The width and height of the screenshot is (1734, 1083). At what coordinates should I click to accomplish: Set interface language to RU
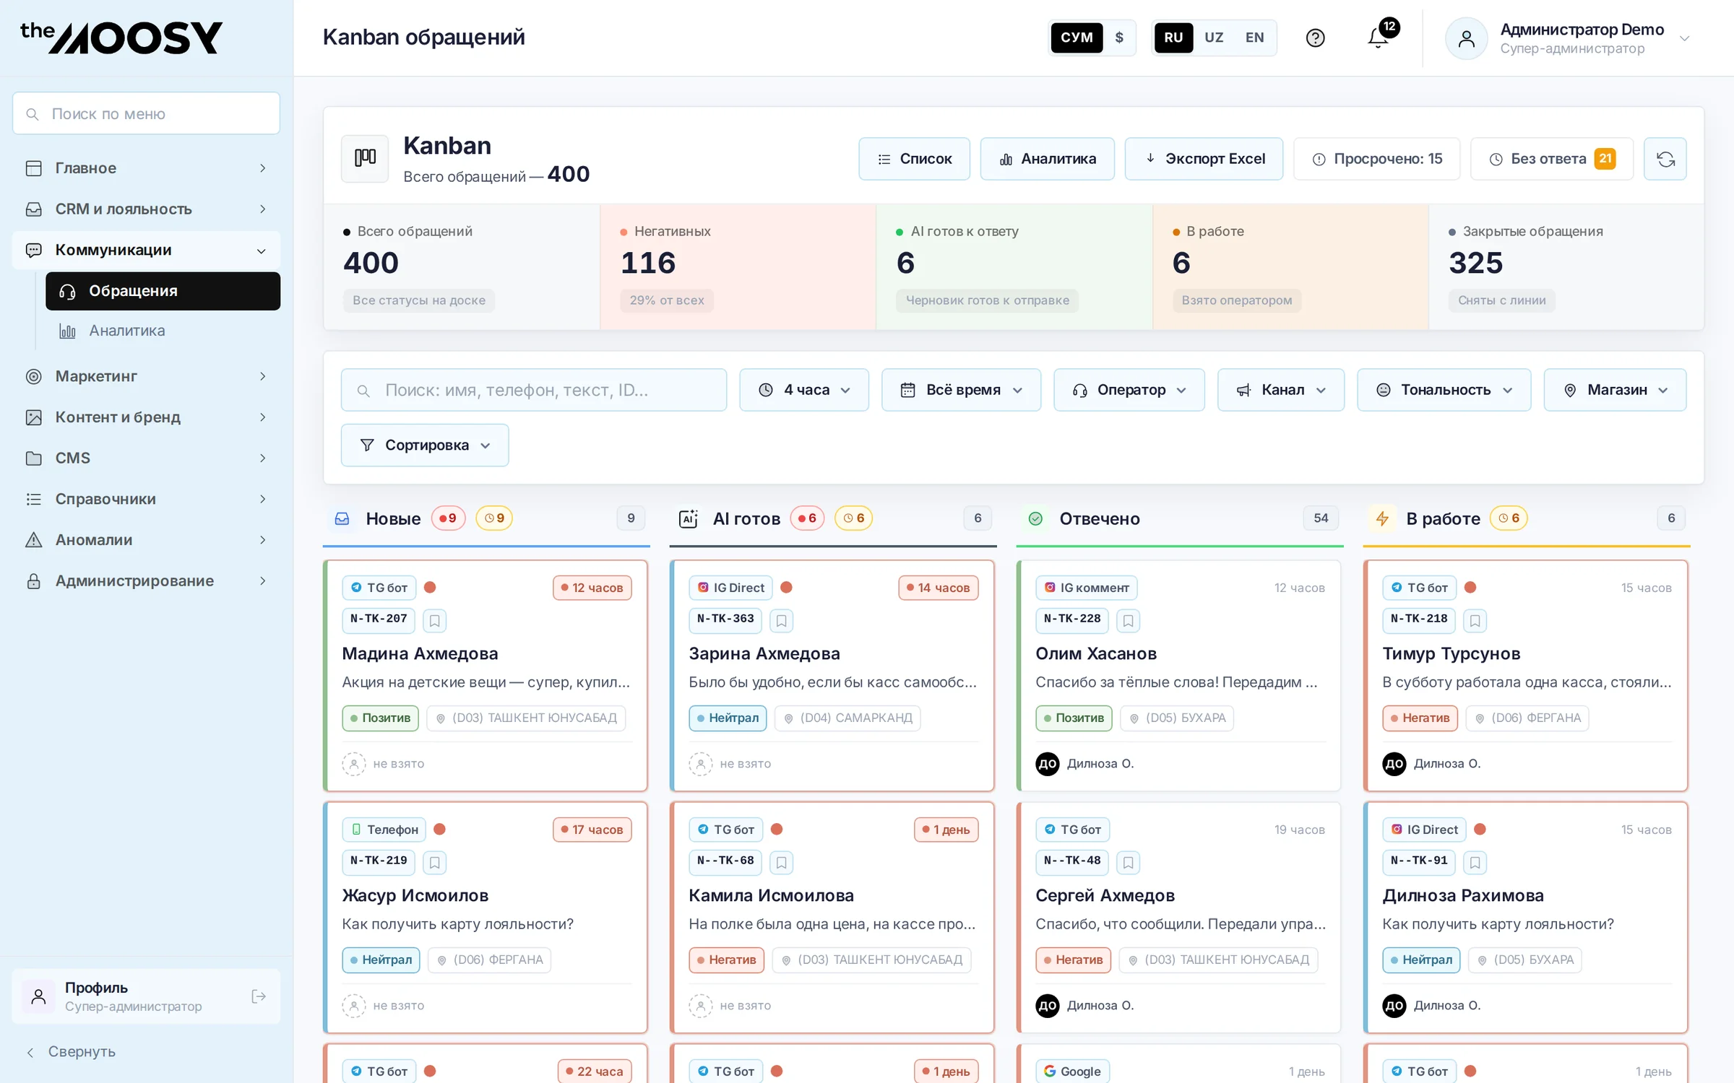tap(1173, 38)
